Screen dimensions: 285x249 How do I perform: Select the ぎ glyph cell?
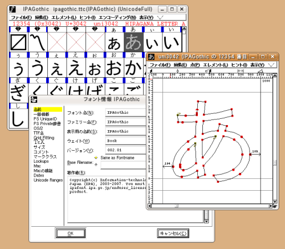click(18, 93)
